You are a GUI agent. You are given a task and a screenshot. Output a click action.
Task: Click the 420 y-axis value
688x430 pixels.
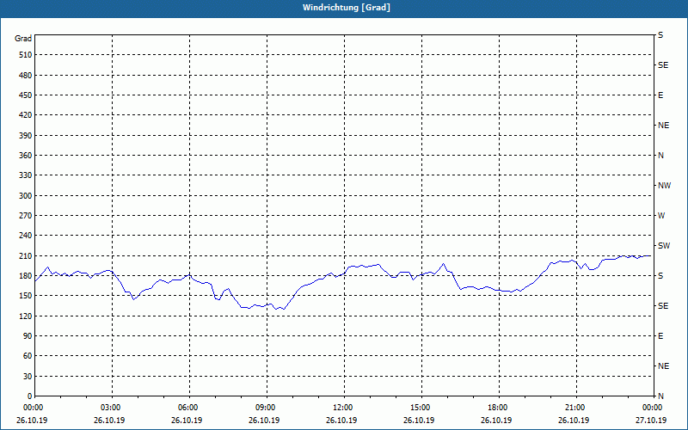tap(26, 115)
